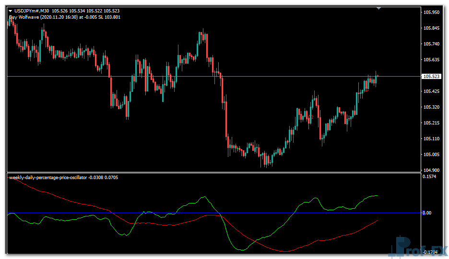Click the 0.00 oscillator scale label
449x259 pixels.
pyautogui.click(x=426, y=213)
